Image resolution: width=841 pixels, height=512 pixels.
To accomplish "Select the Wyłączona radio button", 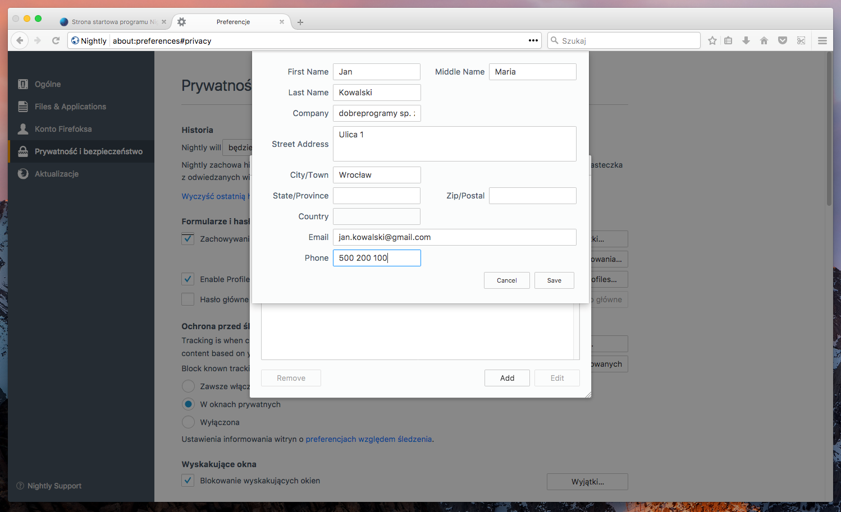I will pos(189,422).
